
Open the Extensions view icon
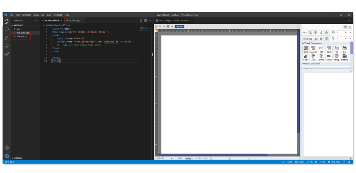(7, 54)
